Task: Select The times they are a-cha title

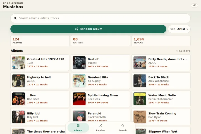Action: click(46, 131)
